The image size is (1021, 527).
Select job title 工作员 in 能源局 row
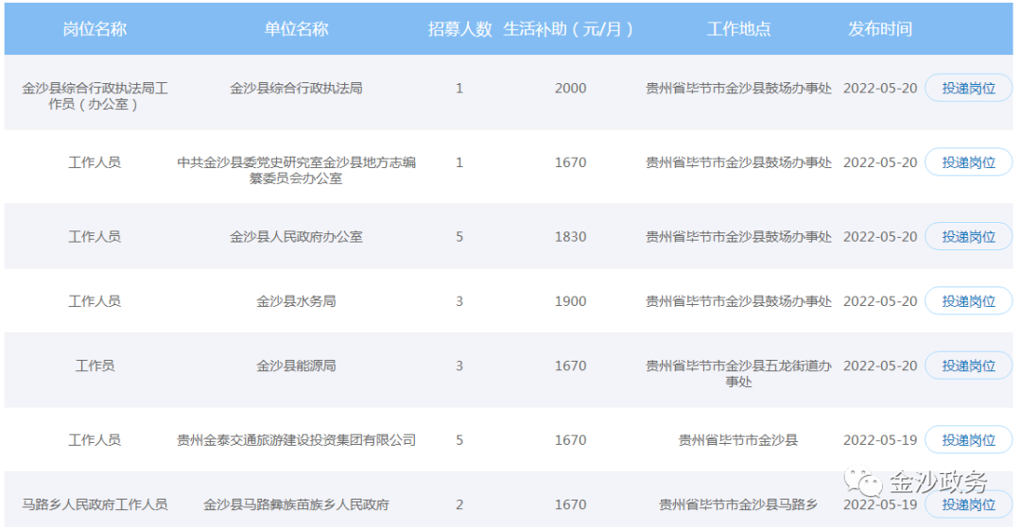(95, 365)
